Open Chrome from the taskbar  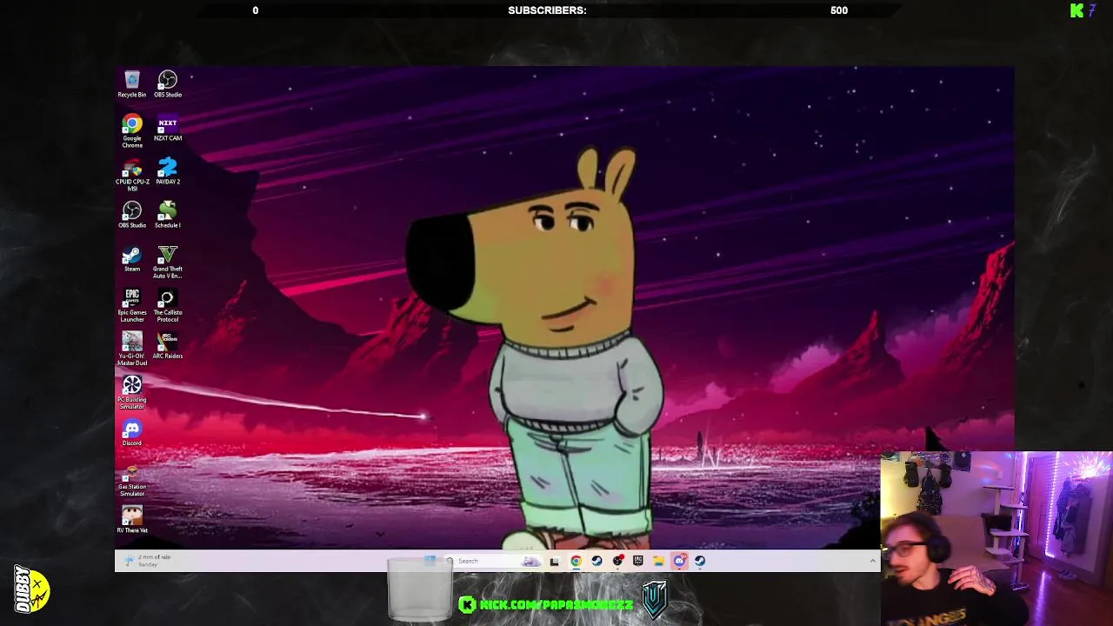point(576,561)
